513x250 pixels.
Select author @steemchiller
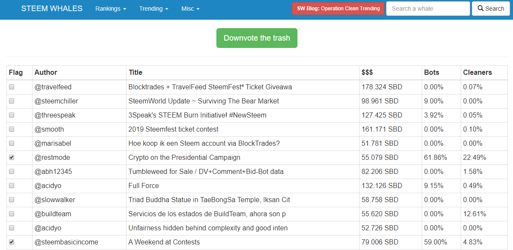[56, 101]
